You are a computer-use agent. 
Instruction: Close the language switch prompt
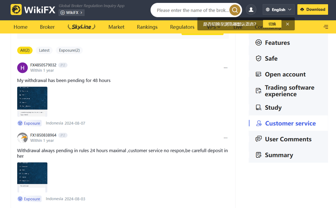coord(288,24)
